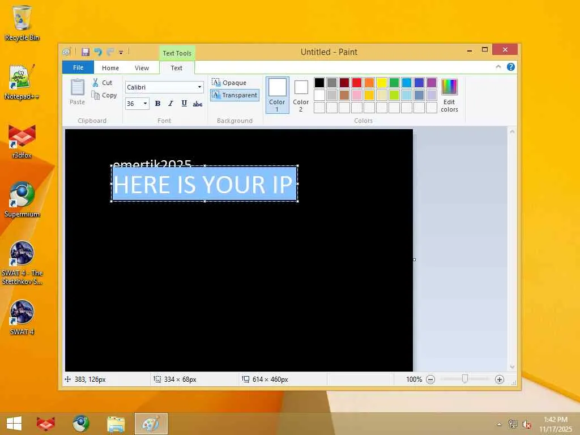580x435 pixels.
Task: Click the Supermium taskbar icon
Action: [x=80, y=424]
